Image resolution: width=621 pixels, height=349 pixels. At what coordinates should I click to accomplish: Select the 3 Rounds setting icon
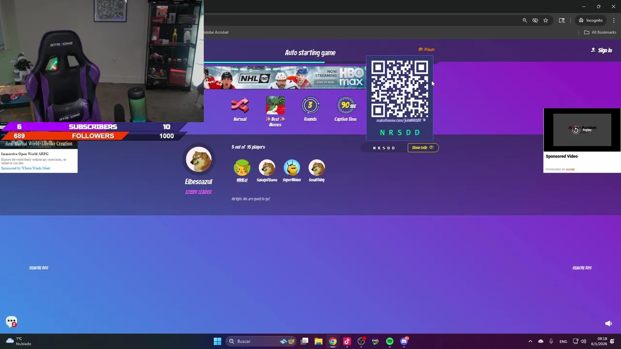(x=310, y=106)
